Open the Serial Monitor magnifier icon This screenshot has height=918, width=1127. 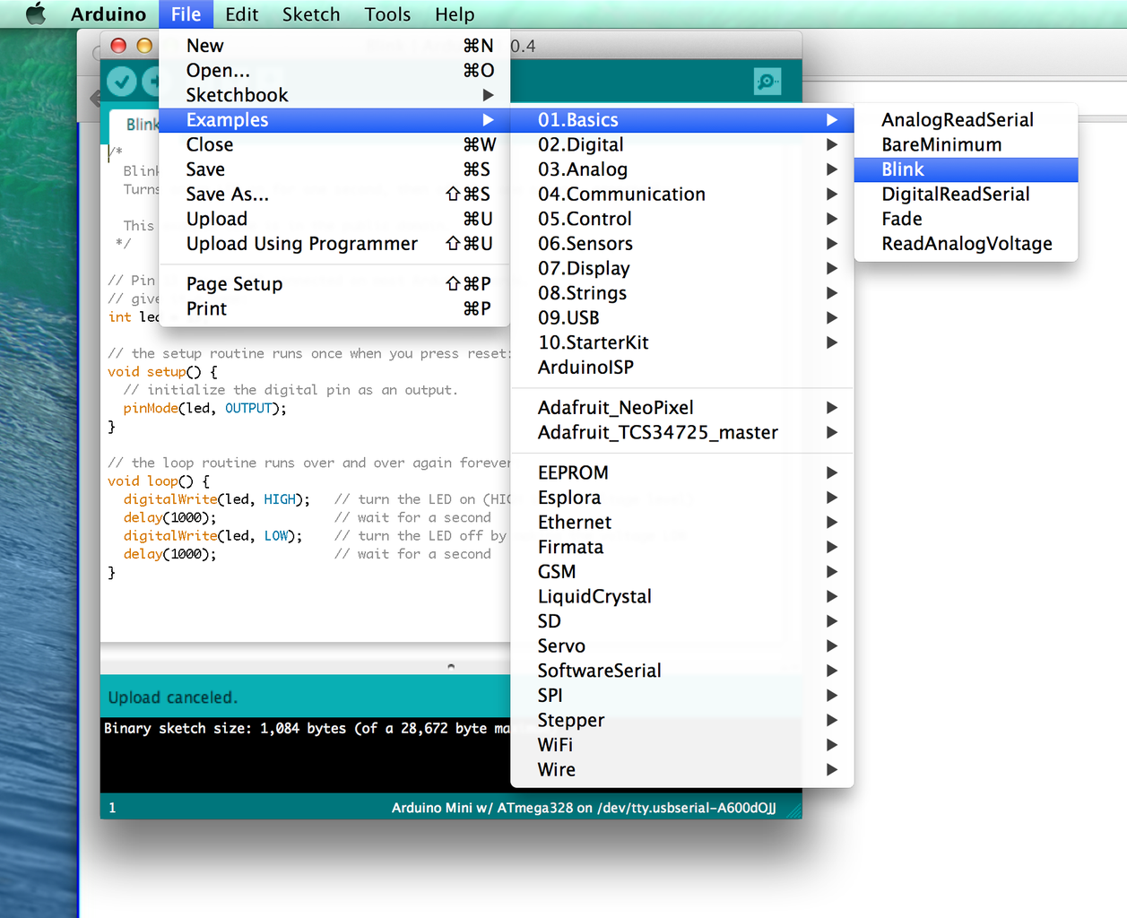[767, 81]
